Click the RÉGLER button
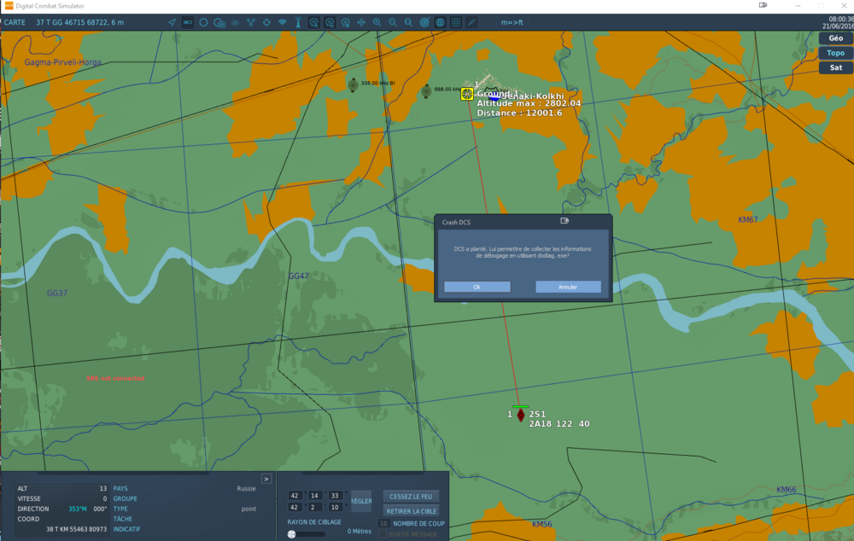This screenshot has height=541, width=854. tap(361, 501)
